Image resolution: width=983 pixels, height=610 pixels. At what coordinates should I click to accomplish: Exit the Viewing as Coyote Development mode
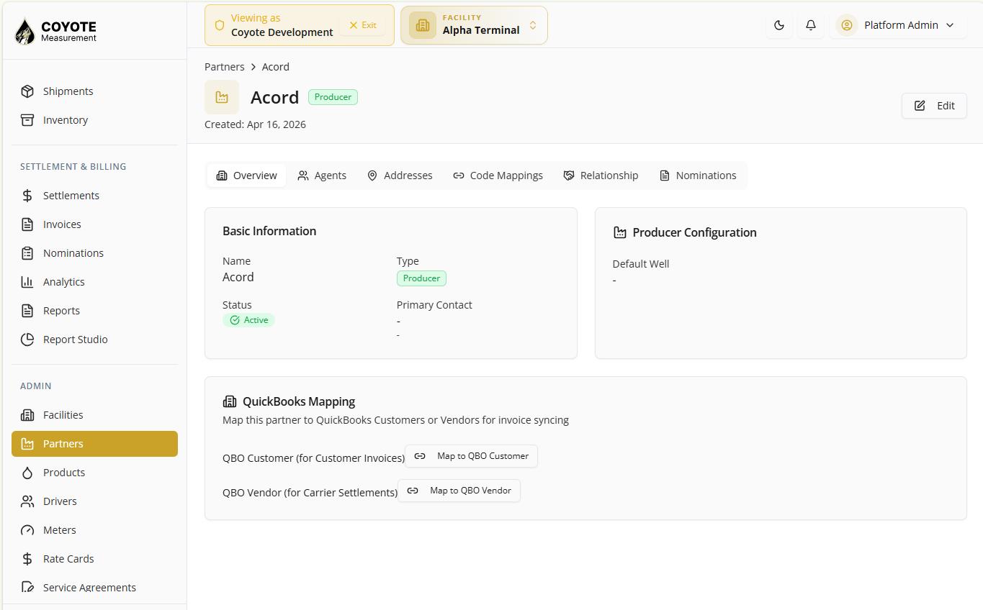[x=363, y=25]
